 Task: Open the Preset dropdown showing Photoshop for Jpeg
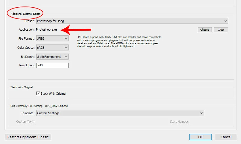coord(132,21)
